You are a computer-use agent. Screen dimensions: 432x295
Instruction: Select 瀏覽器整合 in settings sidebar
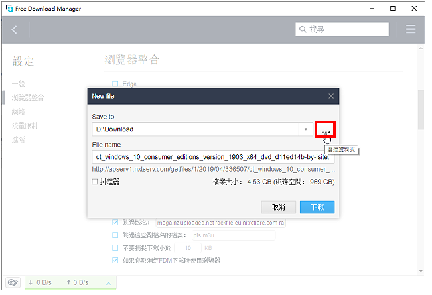(x=28, y=97)
